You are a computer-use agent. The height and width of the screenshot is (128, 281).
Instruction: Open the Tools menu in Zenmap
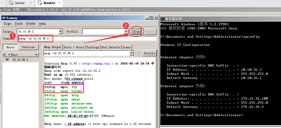[19, 24]
